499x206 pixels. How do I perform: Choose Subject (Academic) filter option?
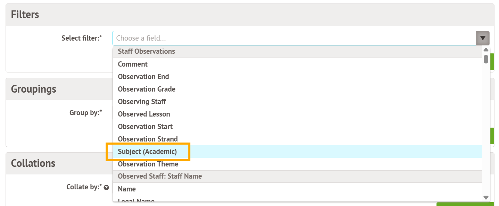point(147,152)
